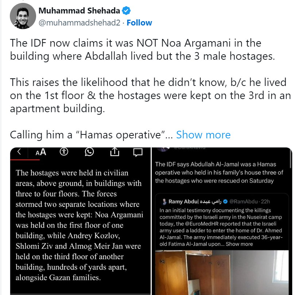Open Muhammad Shehada's profile picture
Image resolution: width=298 pixels, height=295 pixels.
23,16
